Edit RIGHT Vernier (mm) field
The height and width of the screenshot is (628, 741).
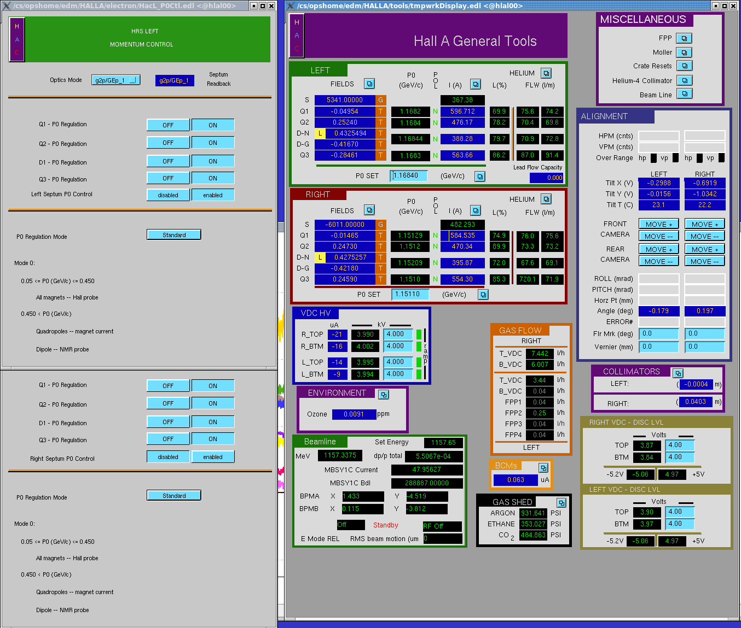(x=705, y=347)
